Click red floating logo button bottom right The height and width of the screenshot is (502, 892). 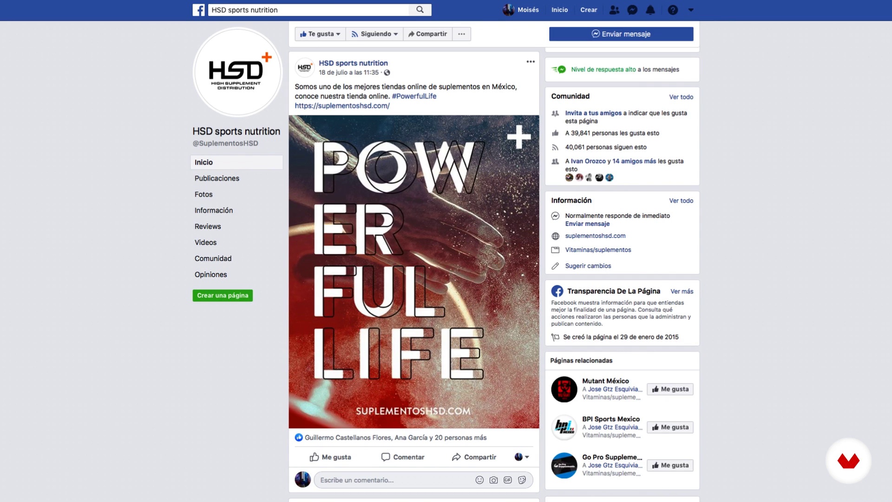[x=848, y=461]
